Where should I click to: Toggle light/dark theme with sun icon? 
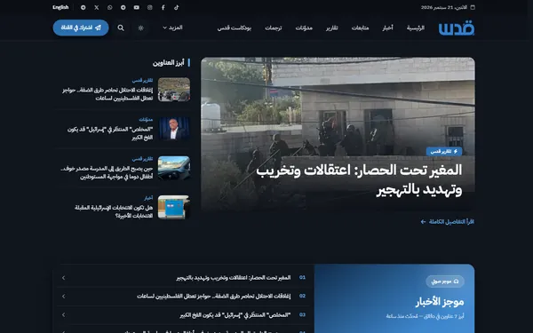[140, 28]
